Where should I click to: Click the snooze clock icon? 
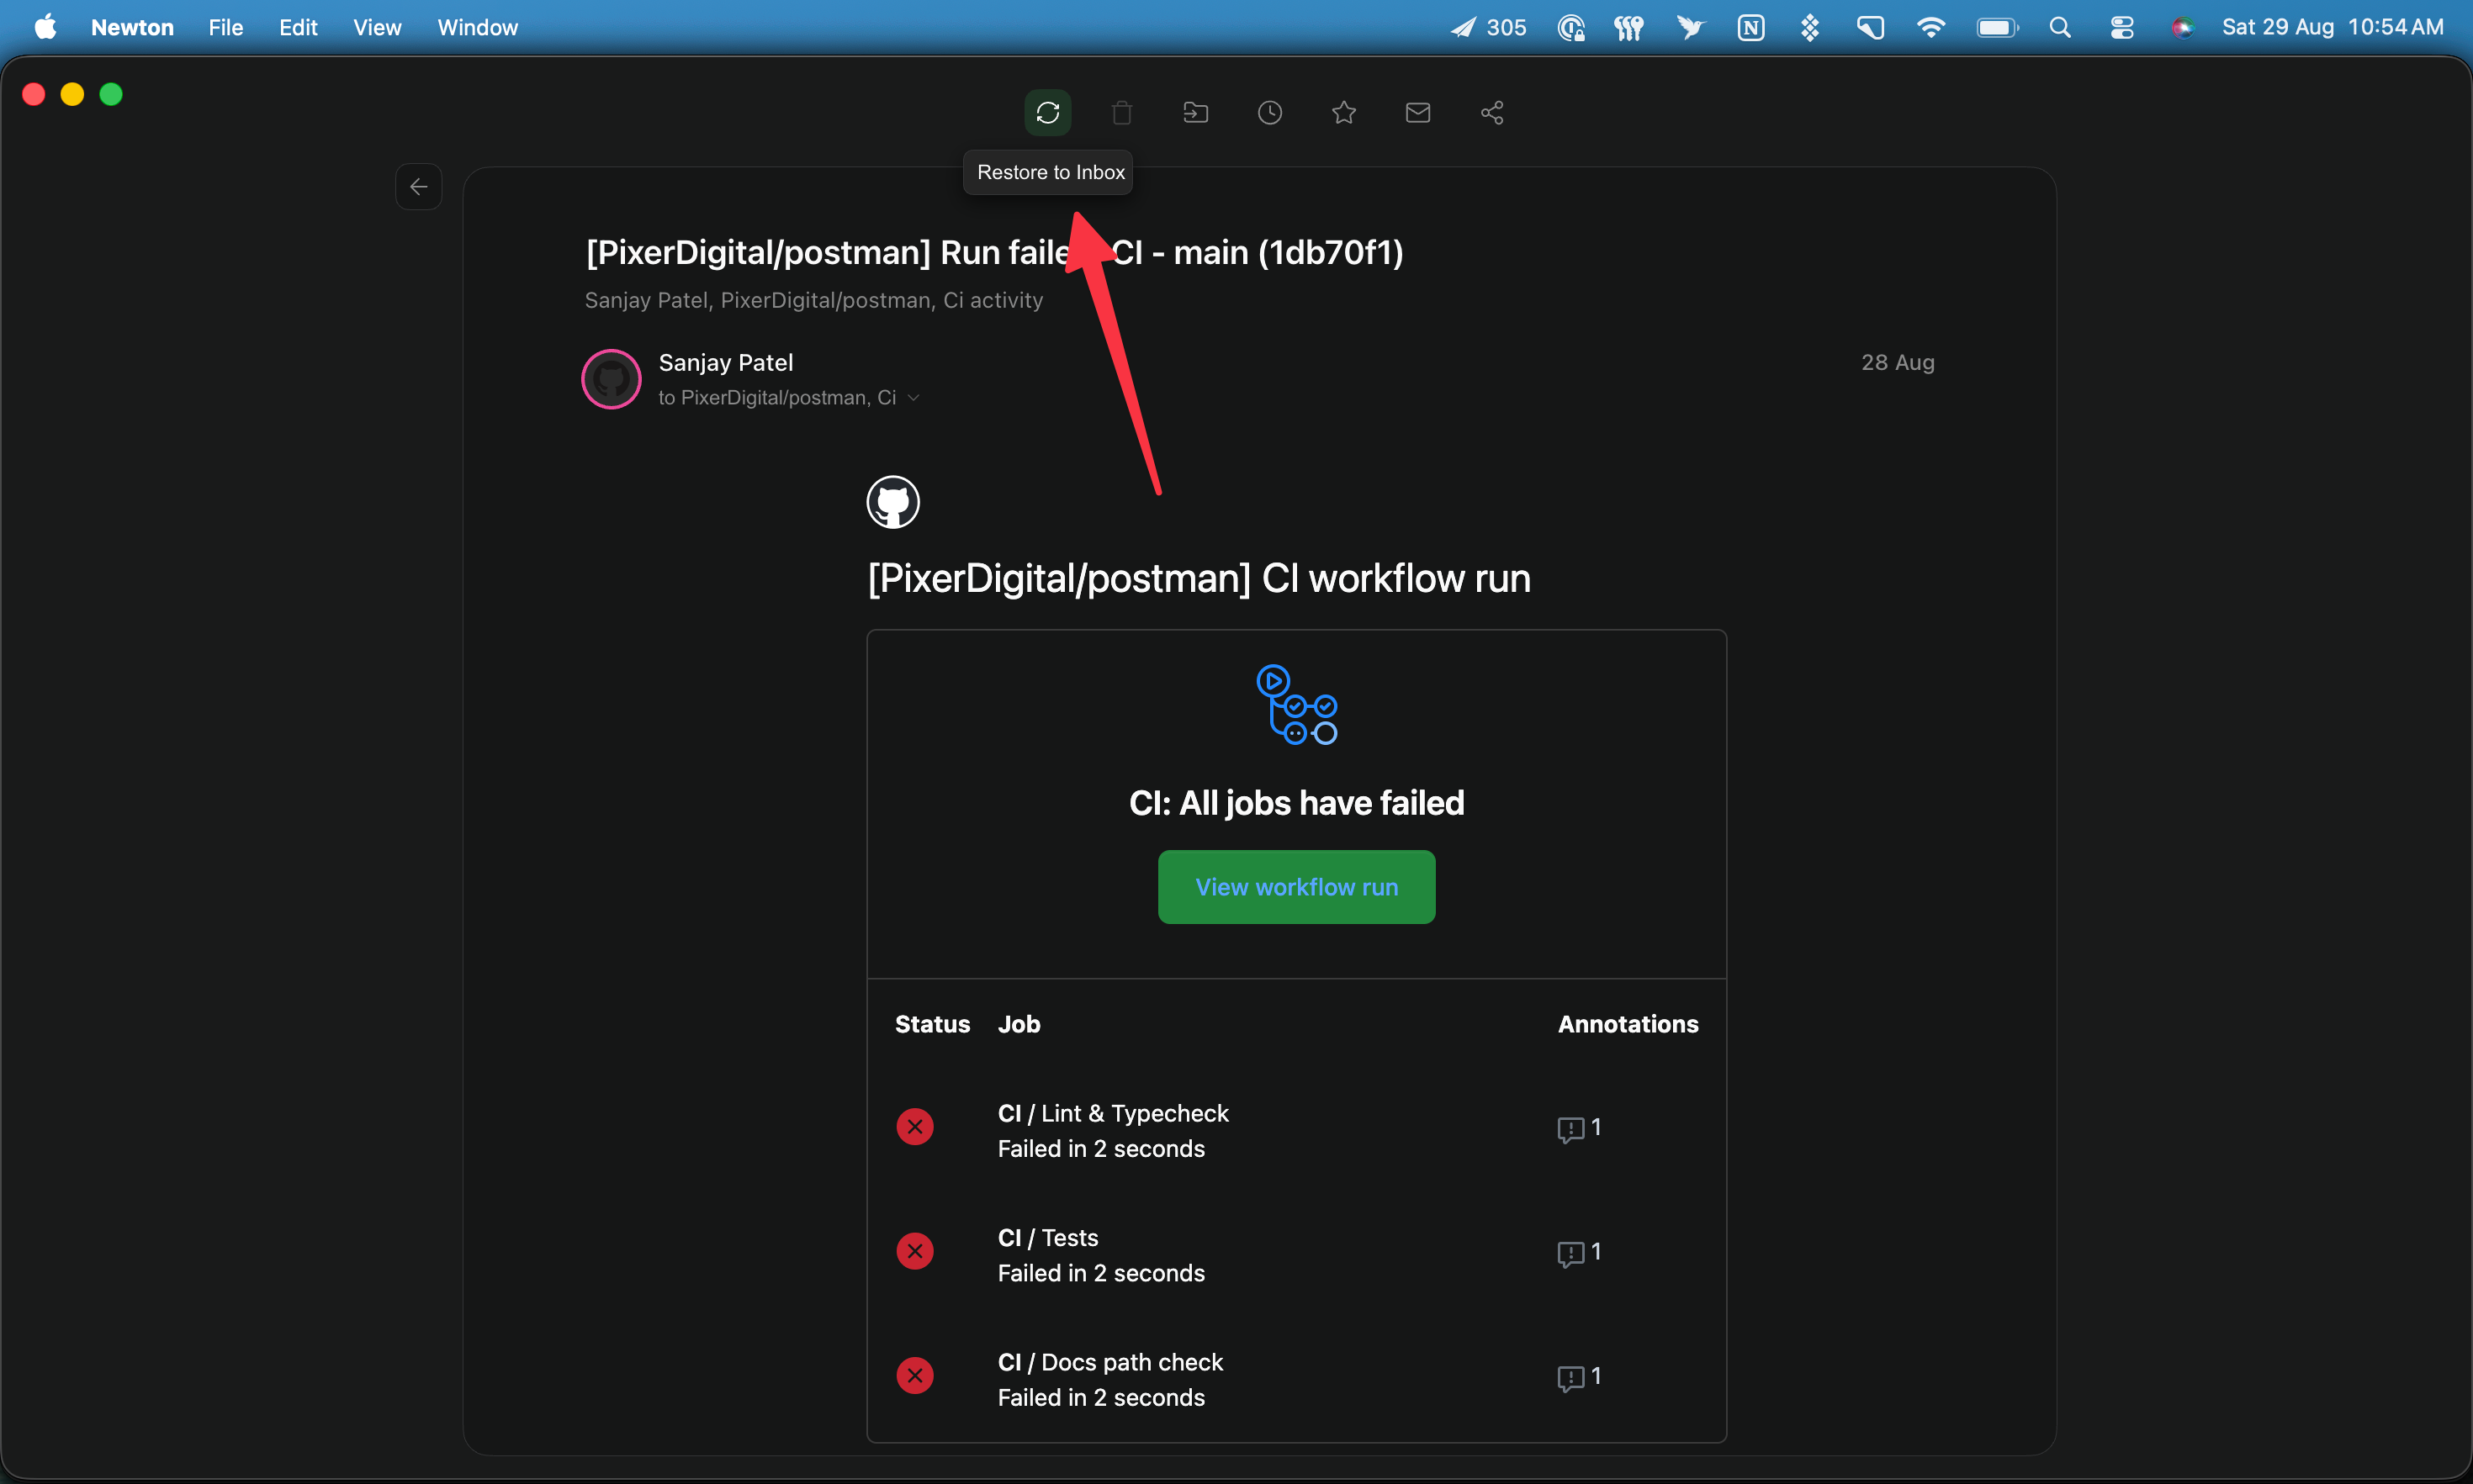pyautogui.click(x=1269, y=112)
